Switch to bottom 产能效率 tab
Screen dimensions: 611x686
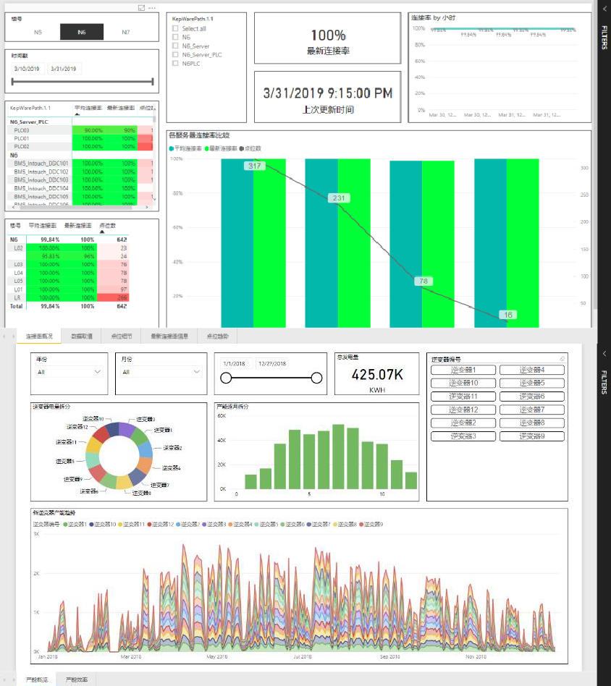coord(76,679)
